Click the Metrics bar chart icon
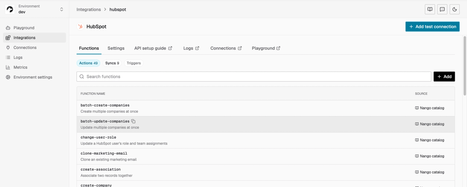The image size is (467, 187). coord(8,67)
